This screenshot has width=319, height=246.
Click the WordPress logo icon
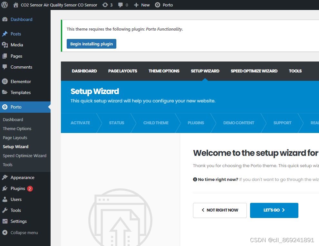click(x=5, y=5)
